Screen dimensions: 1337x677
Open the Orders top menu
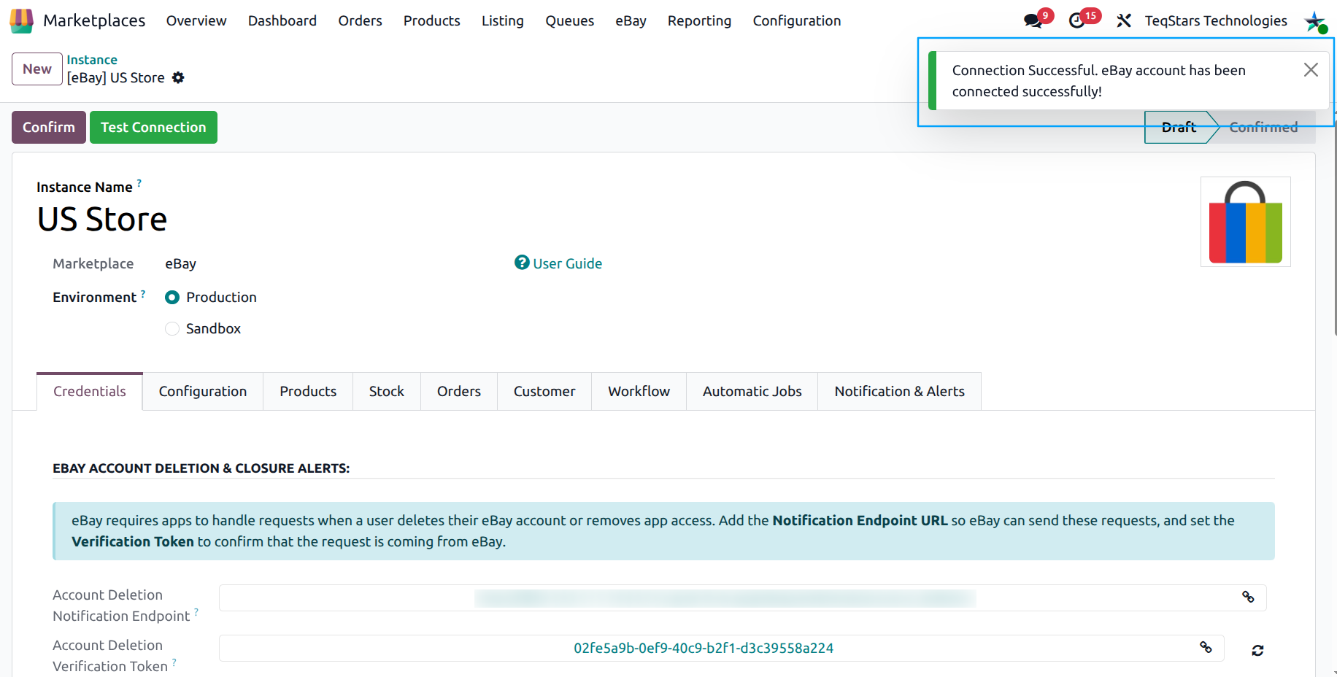pos(360,20)
